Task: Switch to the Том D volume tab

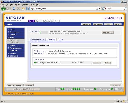Action: pos(38,21)
